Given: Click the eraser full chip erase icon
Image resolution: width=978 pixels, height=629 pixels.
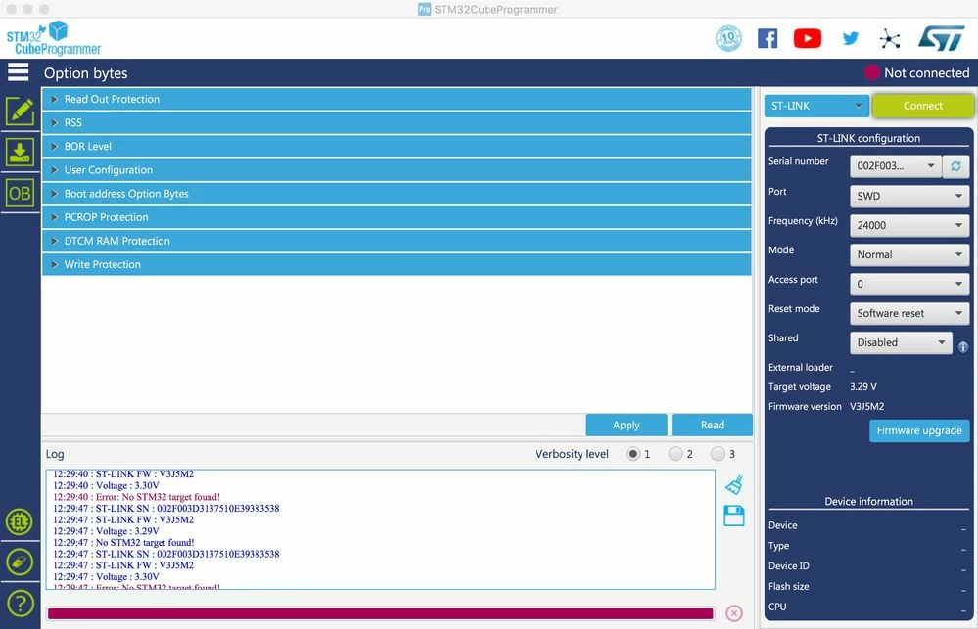Looking at the screenshot, I should pos(20,562).
